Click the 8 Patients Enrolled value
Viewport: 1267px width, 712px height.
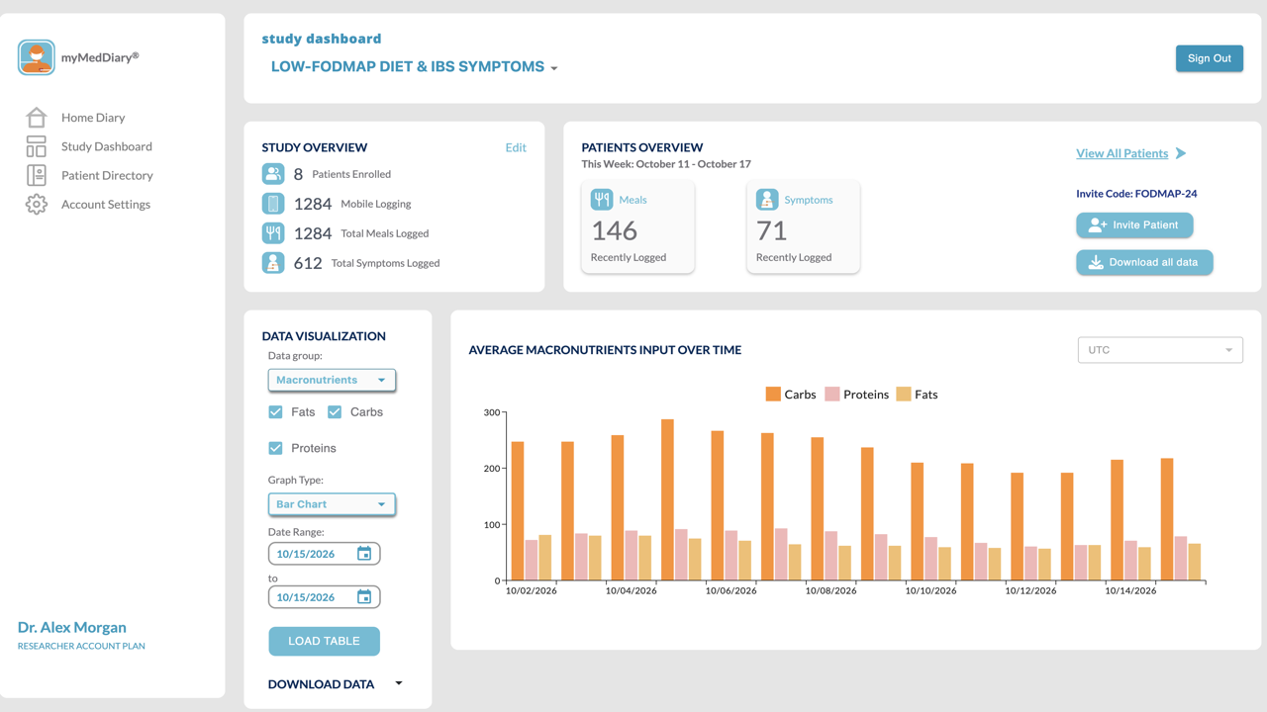point(298,174)
